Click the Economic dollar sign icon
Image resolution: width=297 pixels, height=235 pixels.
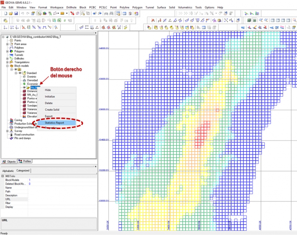tap(24, 84)
